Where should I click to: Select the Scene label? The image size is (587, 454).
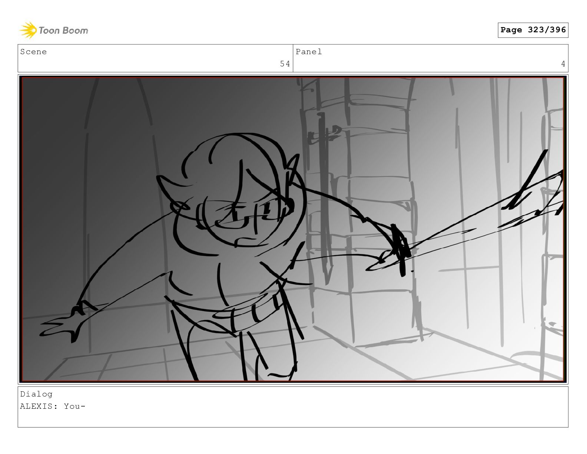pyautogui.click(x=33, y=52)
